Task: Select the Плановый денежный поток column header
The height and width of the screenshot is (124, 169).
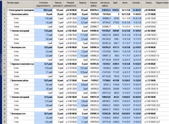Action: click(70, 4)
